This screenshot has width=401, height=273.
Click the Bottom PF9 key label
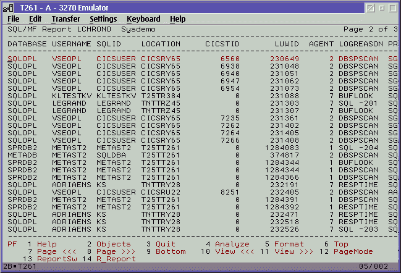[x=171, y=251]
